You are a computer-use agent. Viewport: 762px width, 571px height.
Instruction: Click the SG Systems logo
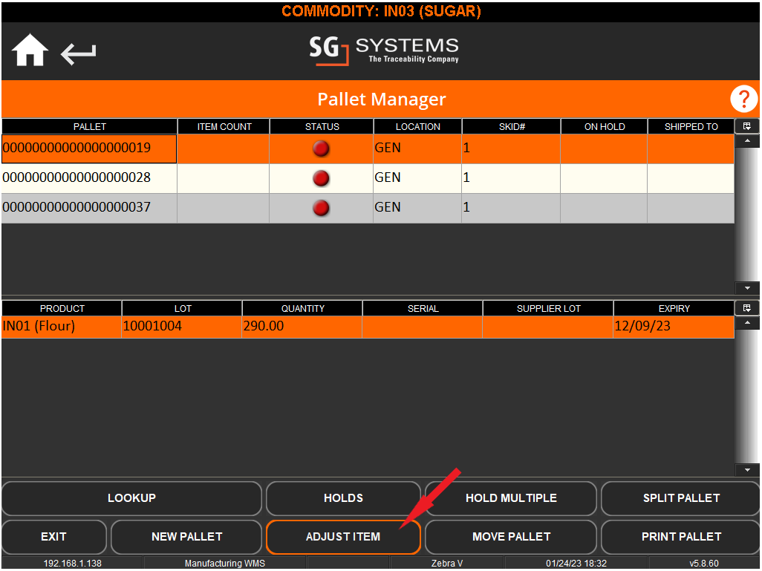click(x=383, y=50)
